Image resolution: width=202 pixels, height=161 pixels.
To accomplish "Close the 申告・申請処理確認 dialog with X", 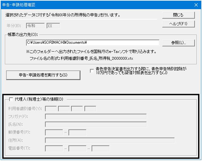I will (196, 5).
